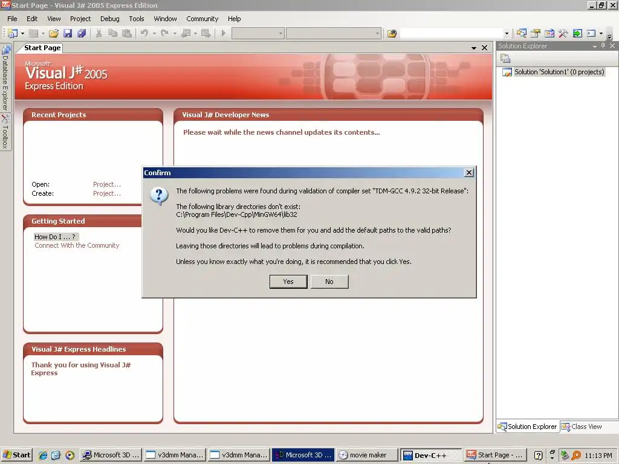Expand the Database Explorer side tab

coord(5,78)
